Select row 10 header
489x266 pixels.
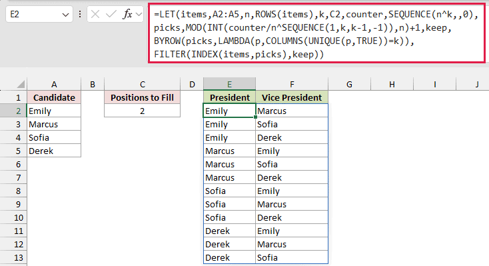(x=13, y=217)
